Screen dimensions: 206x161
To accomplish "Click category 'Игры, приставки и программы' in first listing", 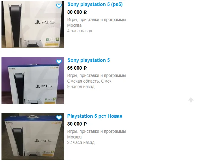I will pyautogui.click(x=97, y=20).
